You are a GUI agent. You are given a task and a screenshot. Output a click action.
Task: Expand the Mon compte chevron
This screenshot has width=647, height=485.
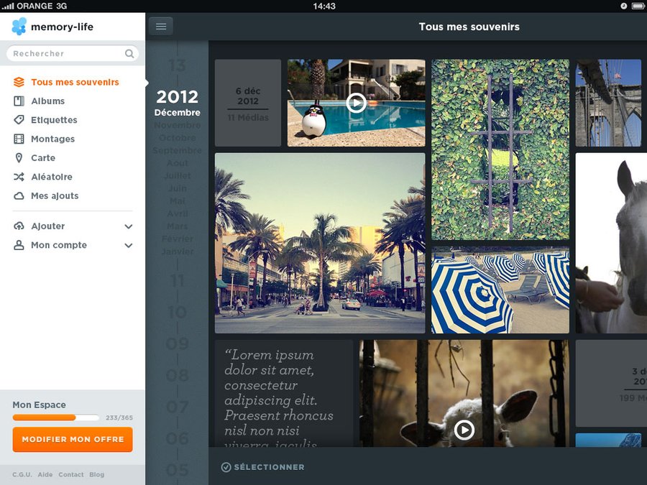click(x=129, y=245)
